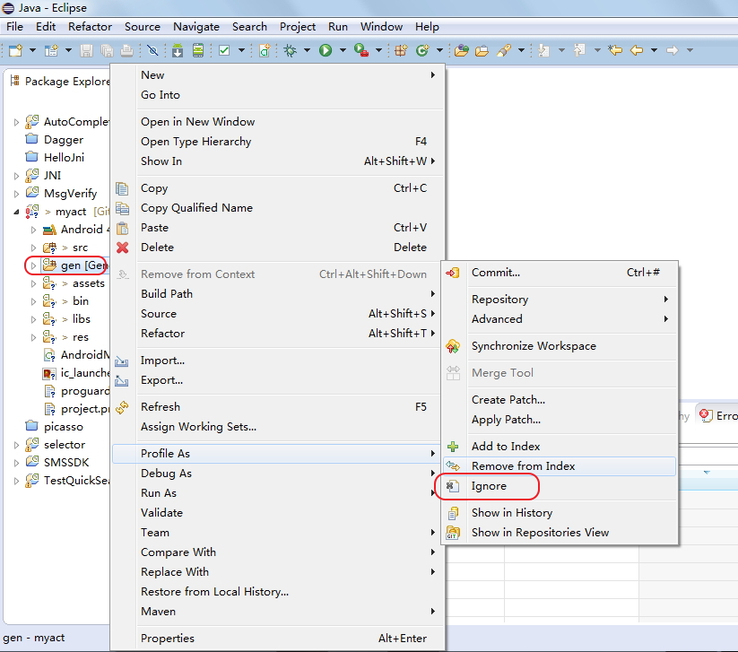Choose Commit... in Team submenu
This screenshot has height=652, width=738.
(x=560, y=273)
